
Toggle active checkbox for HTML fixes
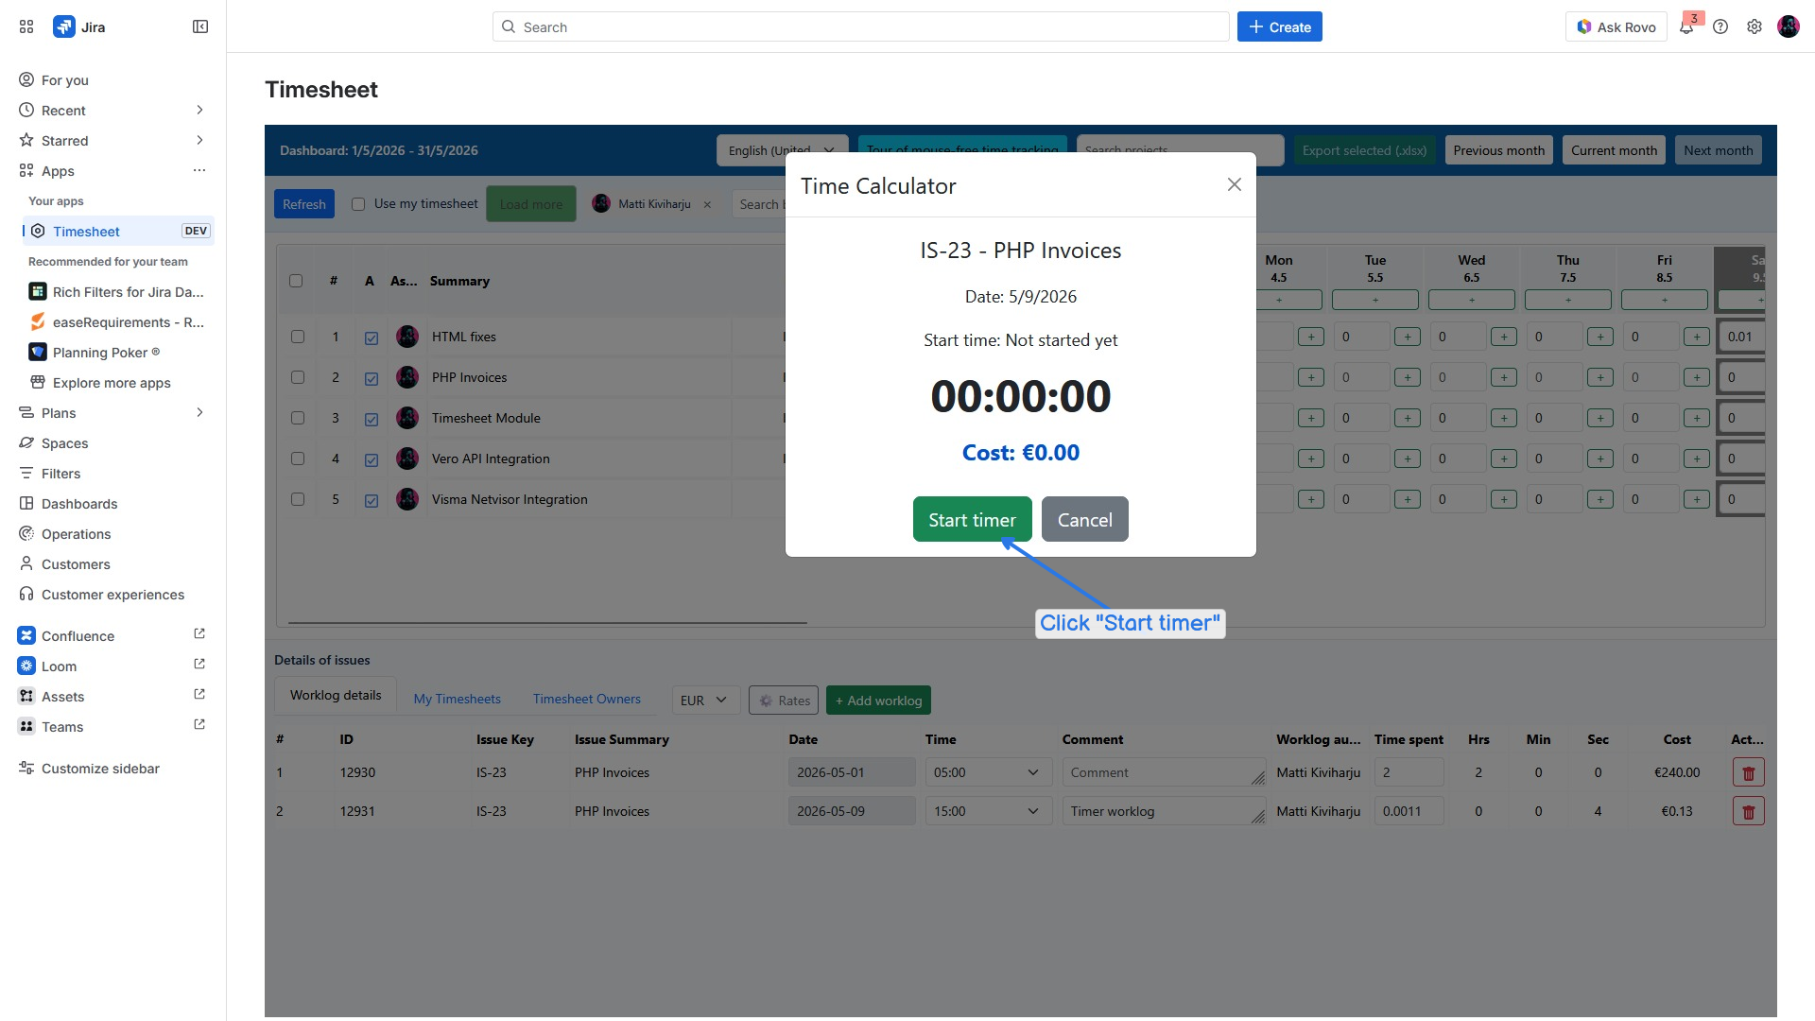(x=372, y=338)
